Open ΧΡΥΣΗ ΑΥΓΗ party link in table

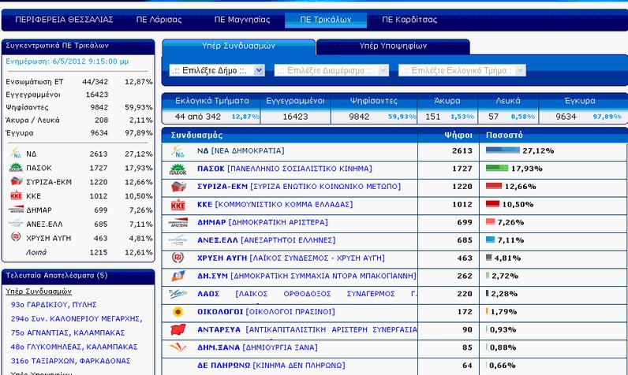pos(291,258)
